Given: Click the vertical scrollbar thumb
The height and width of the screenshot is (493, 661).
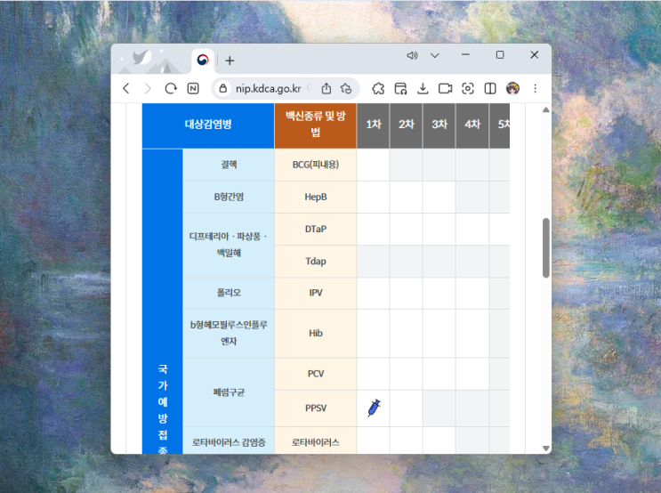Looking at the screenshot, I should pos(546,247).
